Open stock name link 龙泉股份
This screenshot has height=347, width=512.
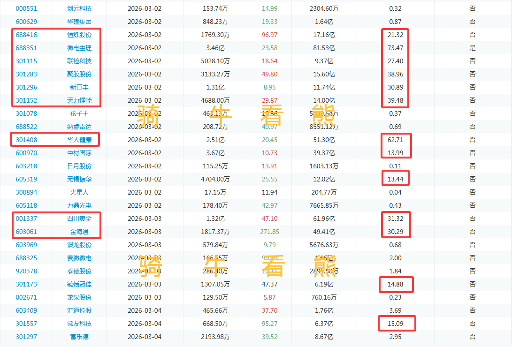click(x=79, y=297)
